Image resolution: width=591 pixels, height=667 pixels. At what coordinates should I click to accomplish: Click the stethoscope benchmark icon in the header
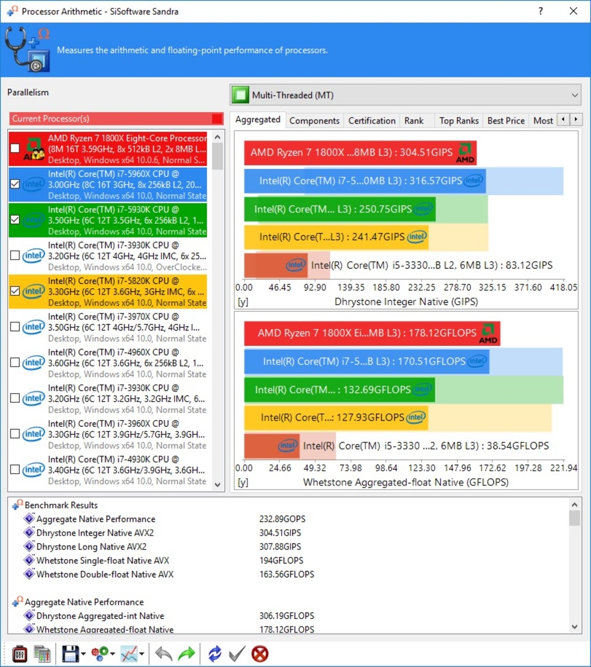click(x=27, y=49)
